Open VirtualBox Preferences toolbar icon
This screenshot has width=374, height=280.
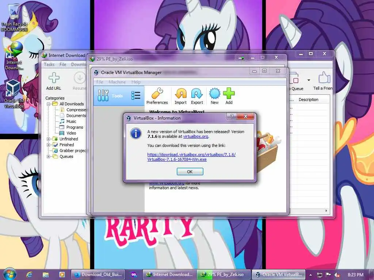157,96
